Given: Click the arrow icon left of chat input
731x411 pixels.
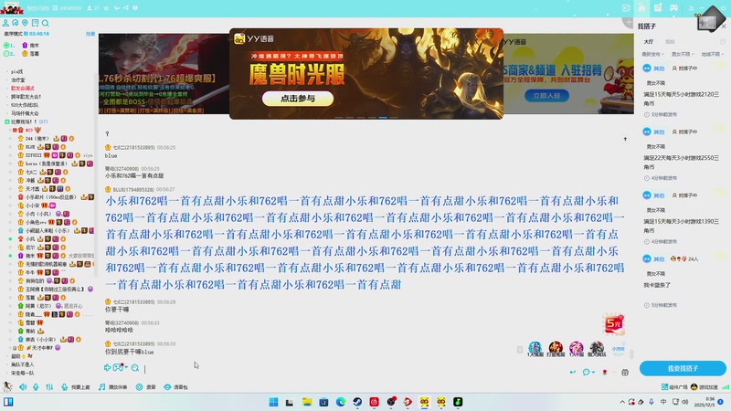Looking at the screenshot, I should 107,368.
